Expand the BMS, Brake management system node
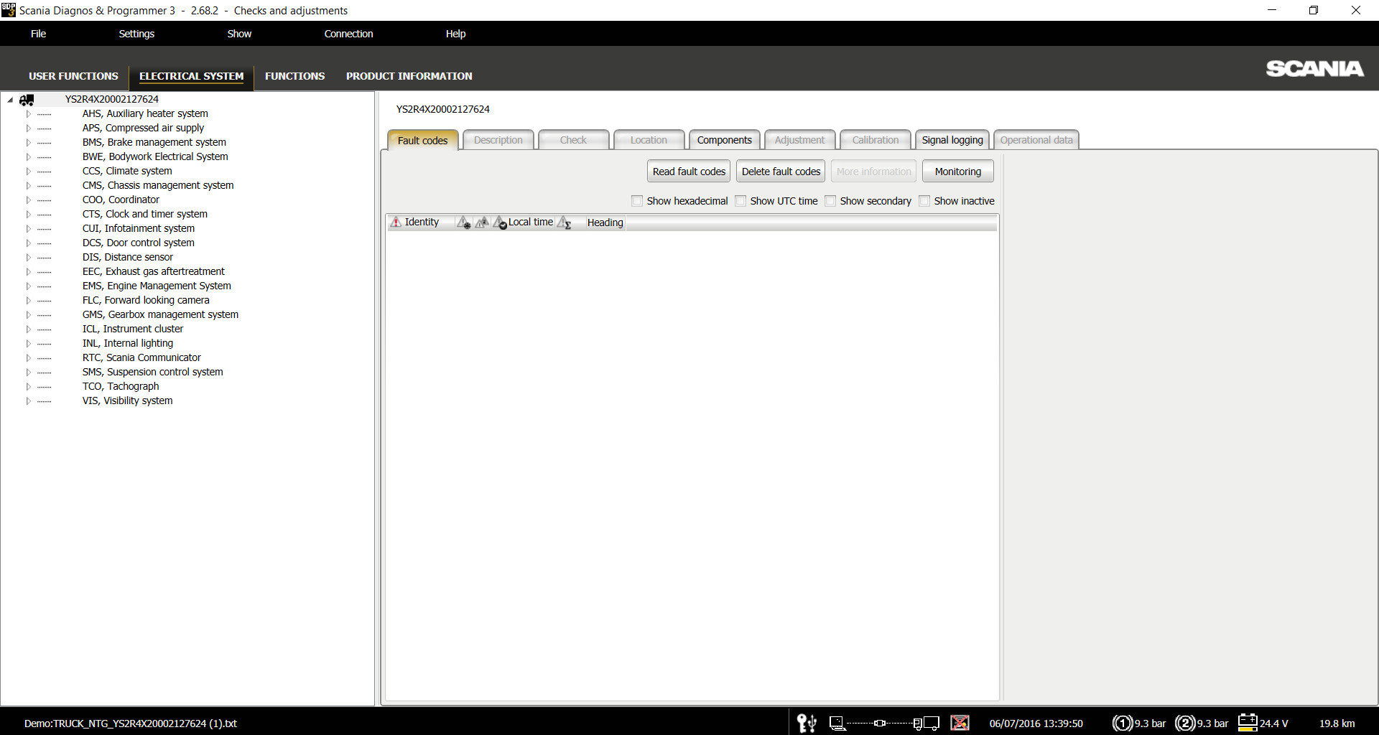 (x=29, y=143)
